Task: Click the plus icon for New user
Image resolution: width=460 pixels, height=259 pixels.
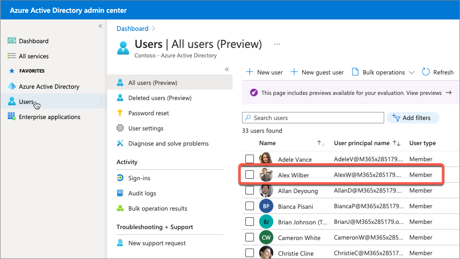Action: pos(249,72)
